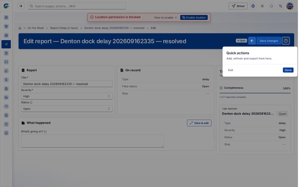This screenshot has height=187, width=300.
Task: Open the truck icon in sidebar
Action: pyautogui.click(x=6, y=98)
